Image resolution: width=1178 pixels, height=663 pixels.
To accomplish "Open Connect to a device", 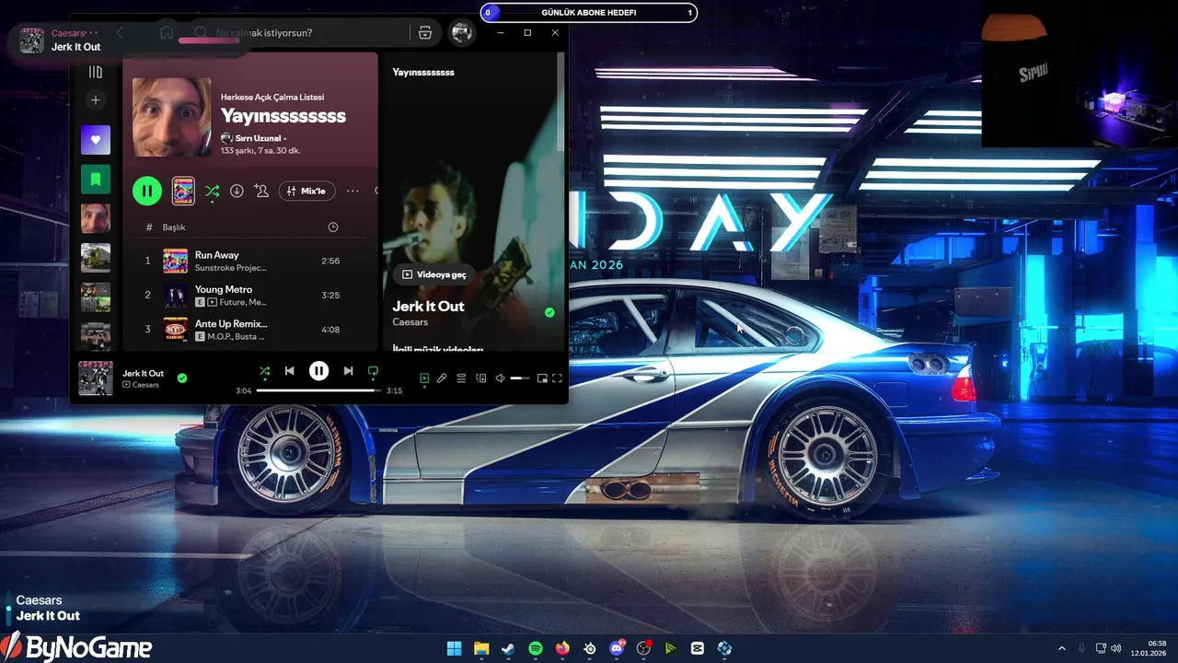I will coord(480,378).
